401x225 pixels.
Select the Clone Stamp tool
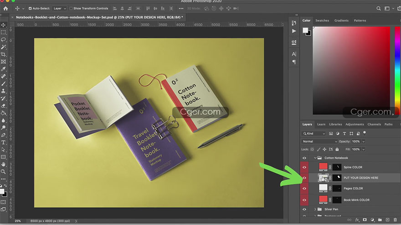point(4,91)
